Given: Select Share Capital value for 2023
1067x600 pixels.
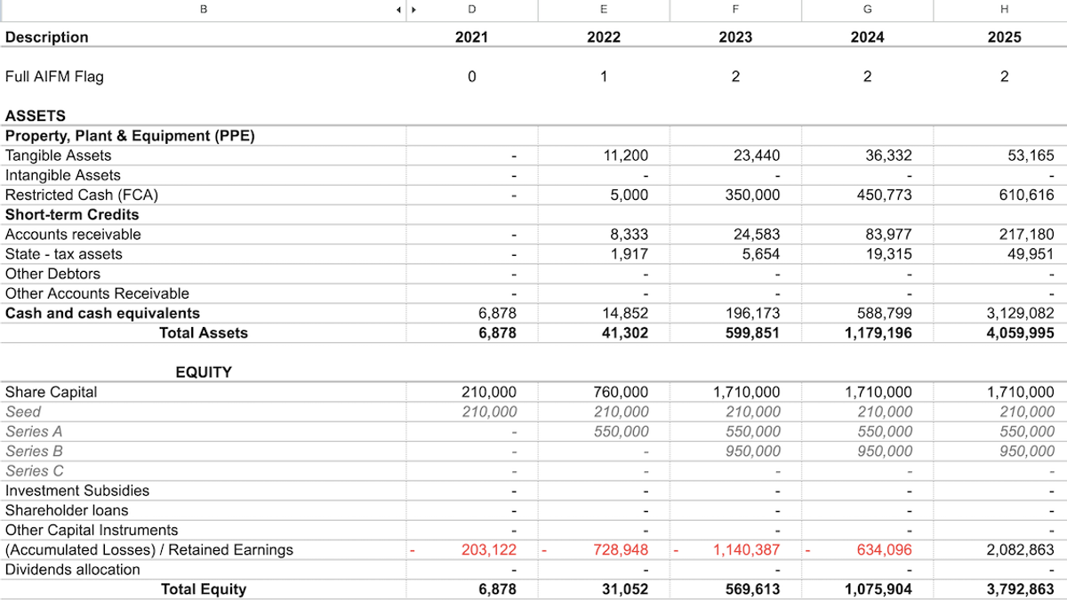Looking at the screenshot, I should click(745, 391).
